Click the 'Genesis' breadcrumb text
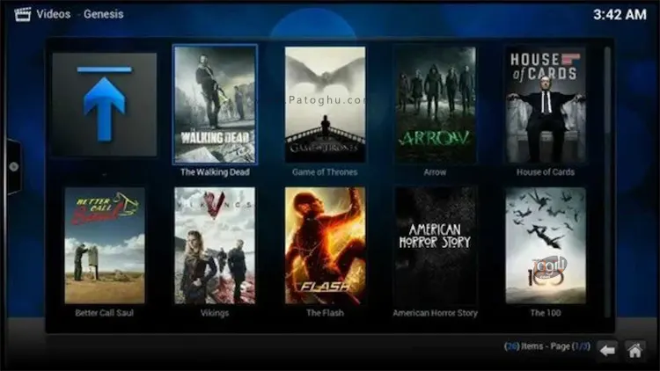660x371 pixels. (104, 14)
